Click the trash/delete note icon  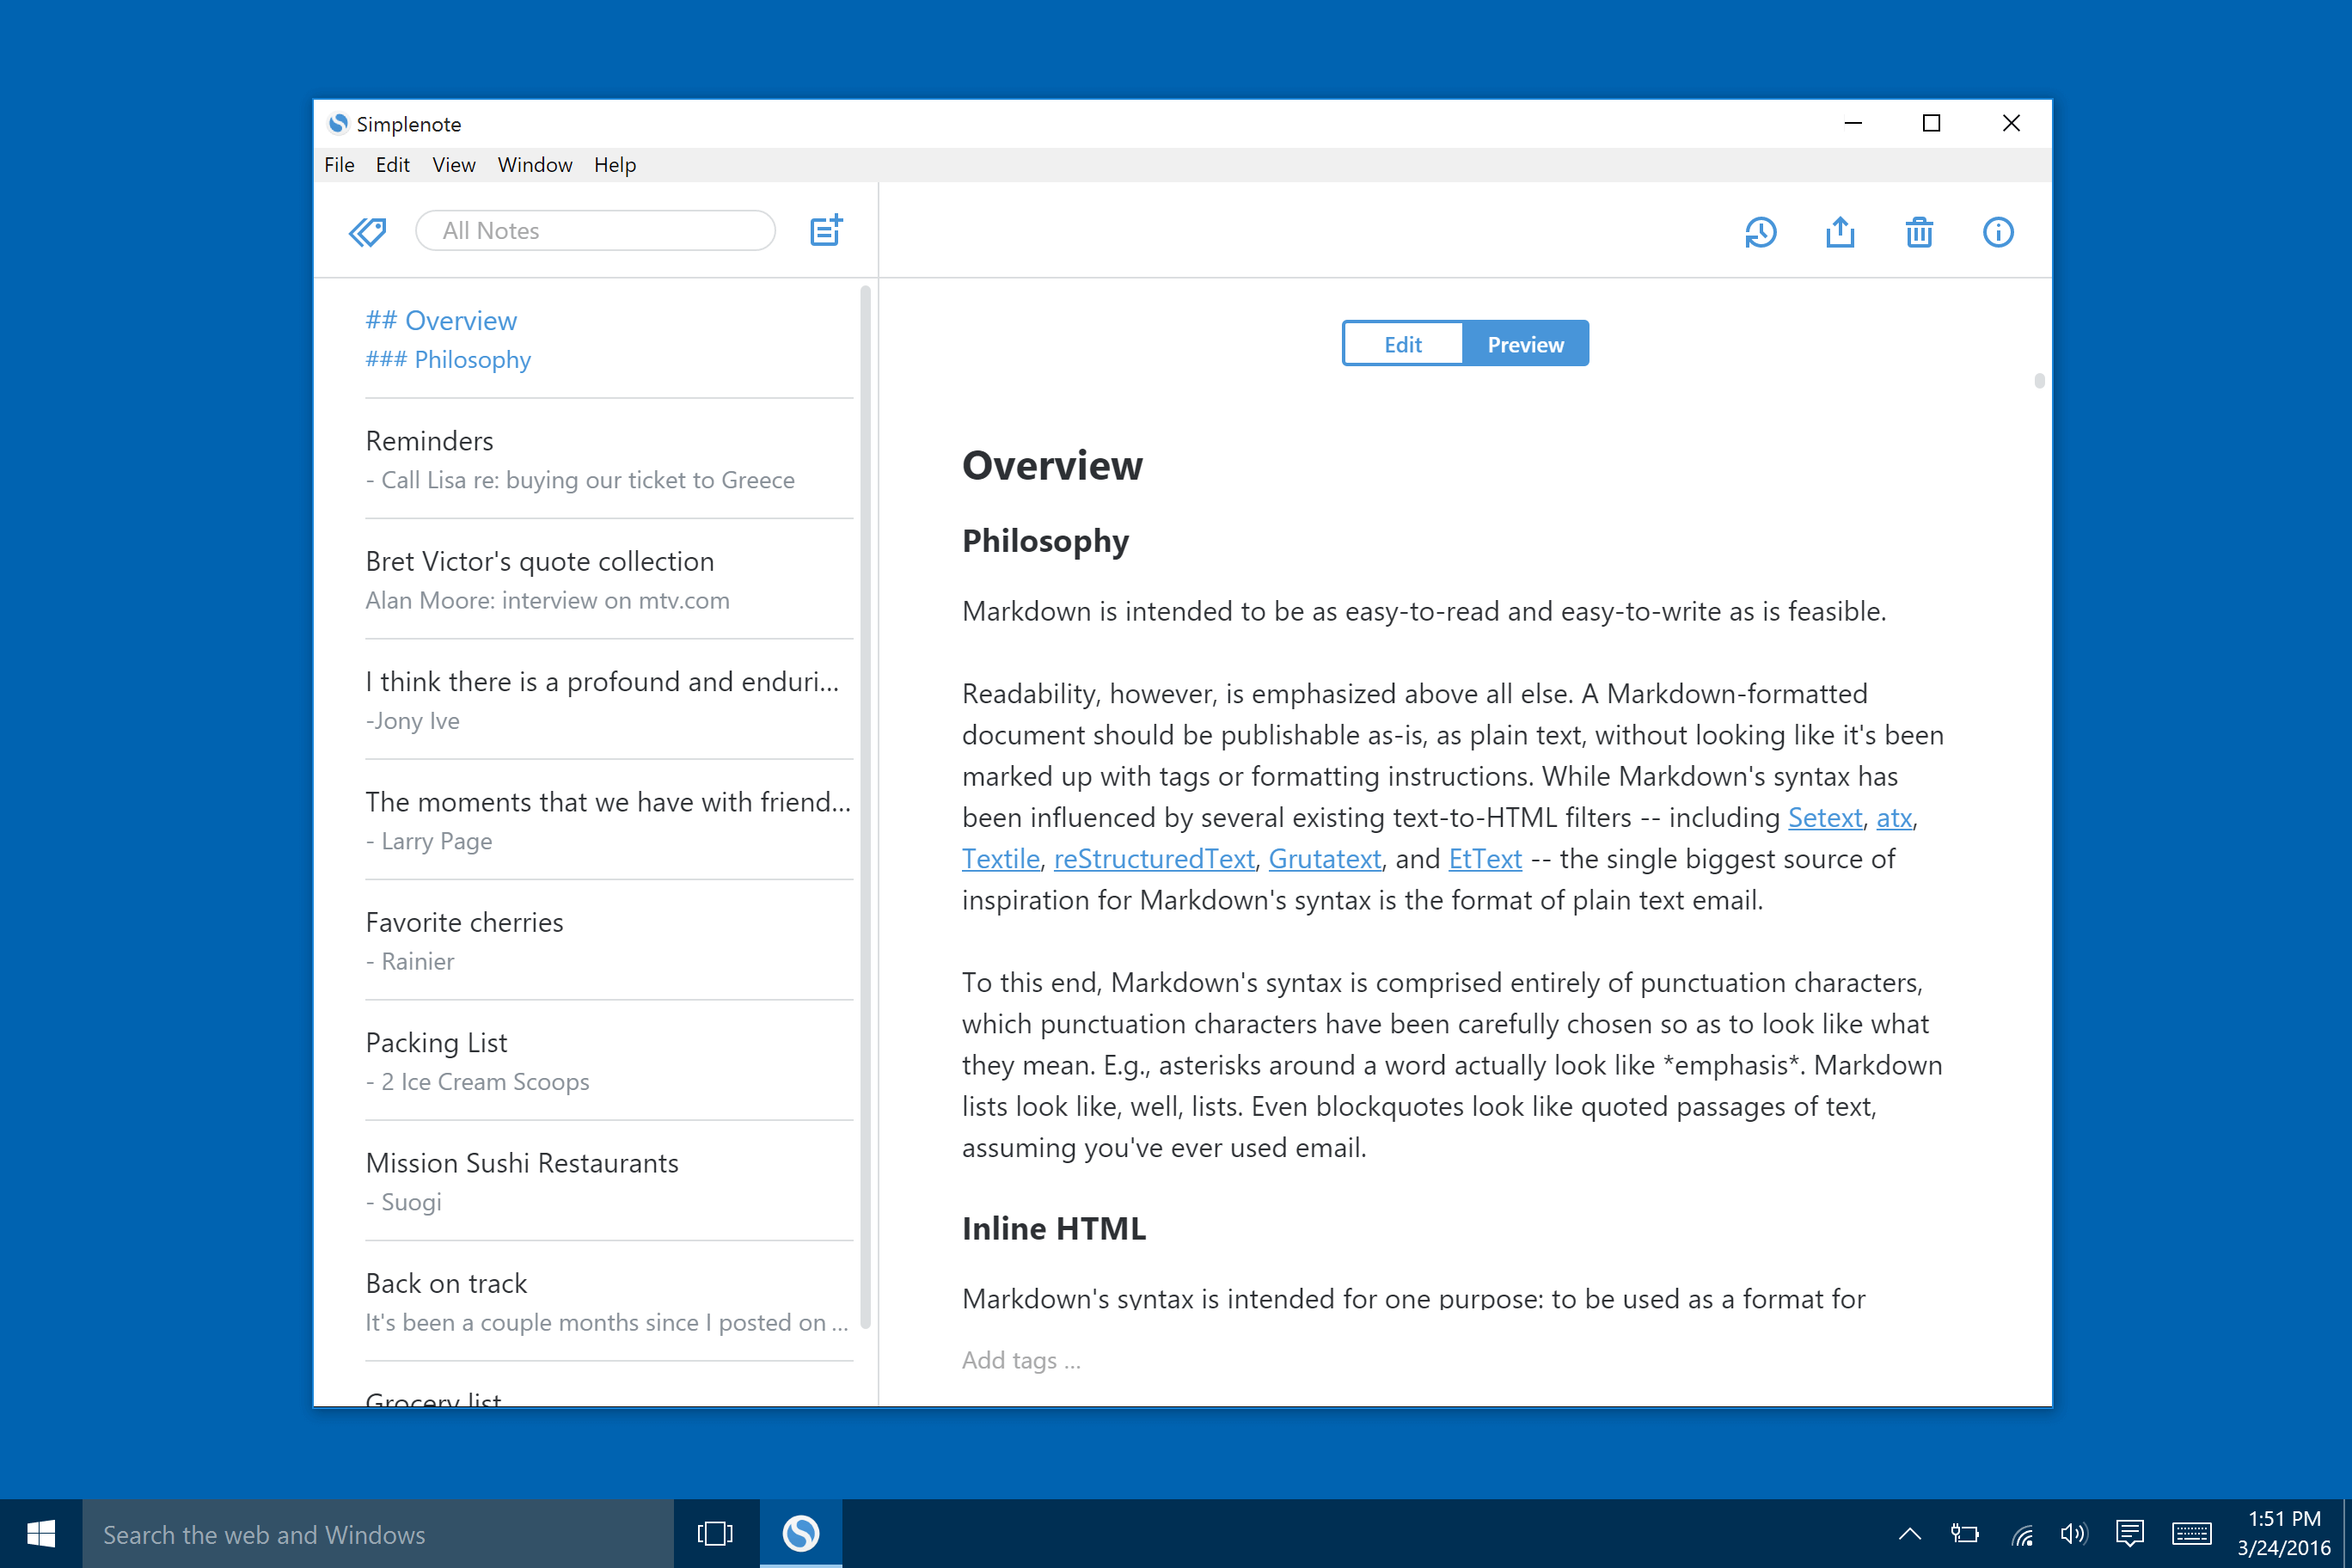(1921, 230)
